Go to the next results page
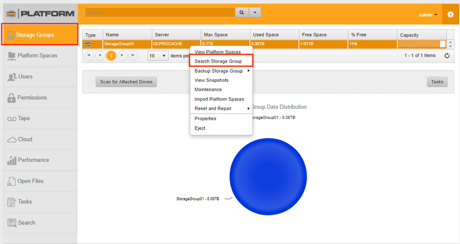 point(122,56)
